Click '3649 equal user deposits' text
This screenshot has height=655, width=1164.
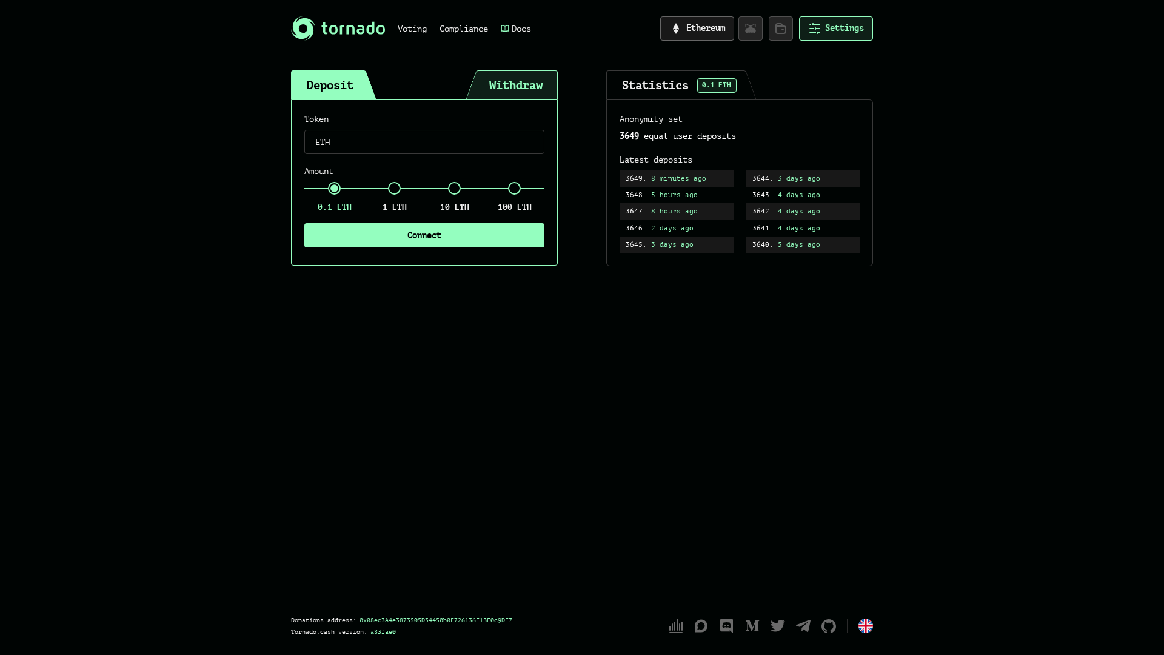tap(678, 136)
